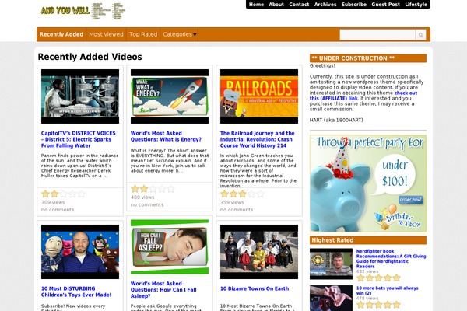Screen dimensions: 467x311
Task: Click the Railroads video thumbnail
Action: 259,96
